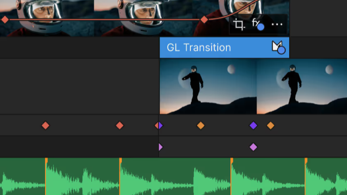The width and height of the screenshot is (347, 195).
Task: Select the red curve keyframe at the left edge
Action: click(x=5, y=19)
